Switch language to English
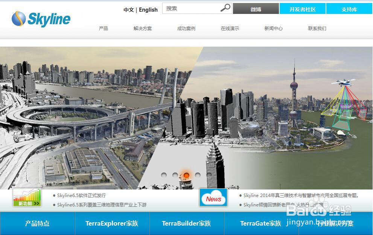373x235 pixels. pos(148,10)
